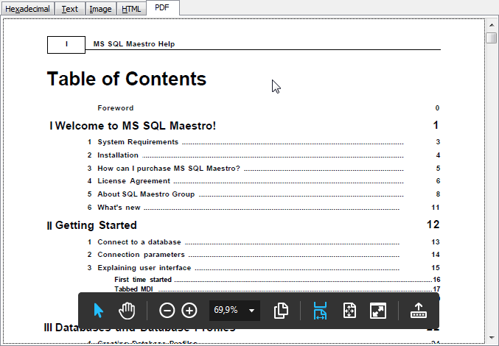Click the scrollbar up arrow
The image size is (499, 346).
[x=491, y=23]
